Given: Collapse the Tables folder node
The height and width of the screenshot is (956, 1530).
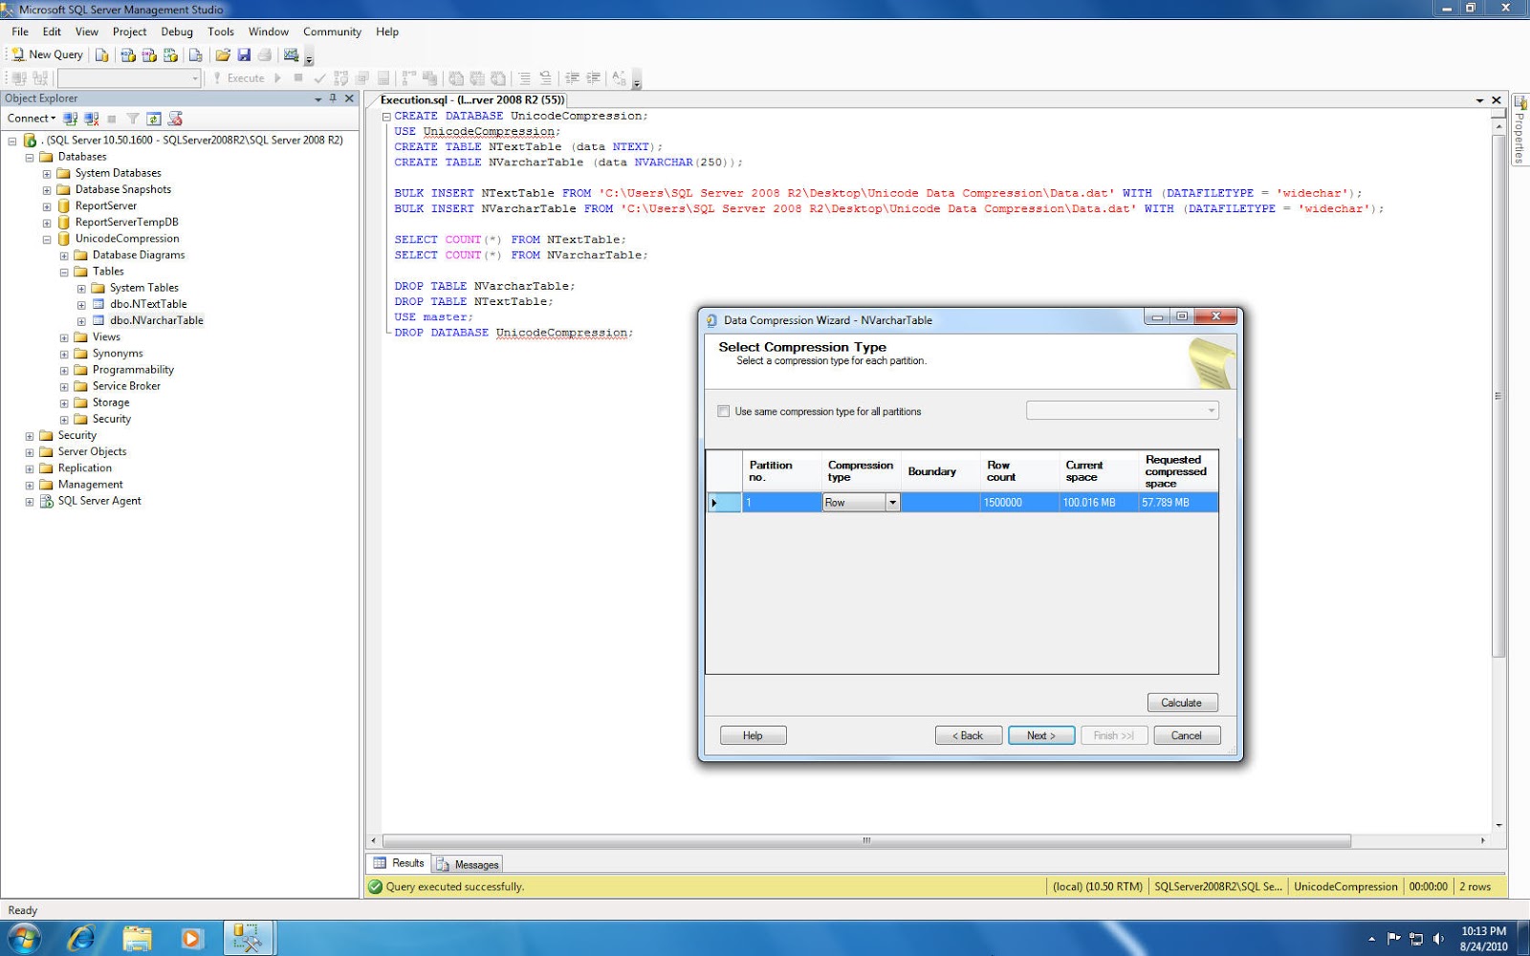Looking at the screenshot, I should tap(64, 272).
